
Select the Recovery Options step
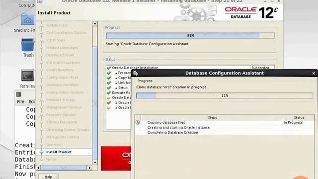[61, 115]
